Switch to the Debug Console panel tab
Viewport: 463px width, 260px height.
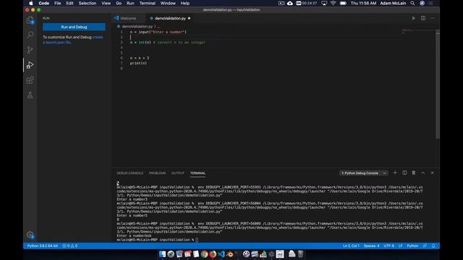[x=130, y=173]
